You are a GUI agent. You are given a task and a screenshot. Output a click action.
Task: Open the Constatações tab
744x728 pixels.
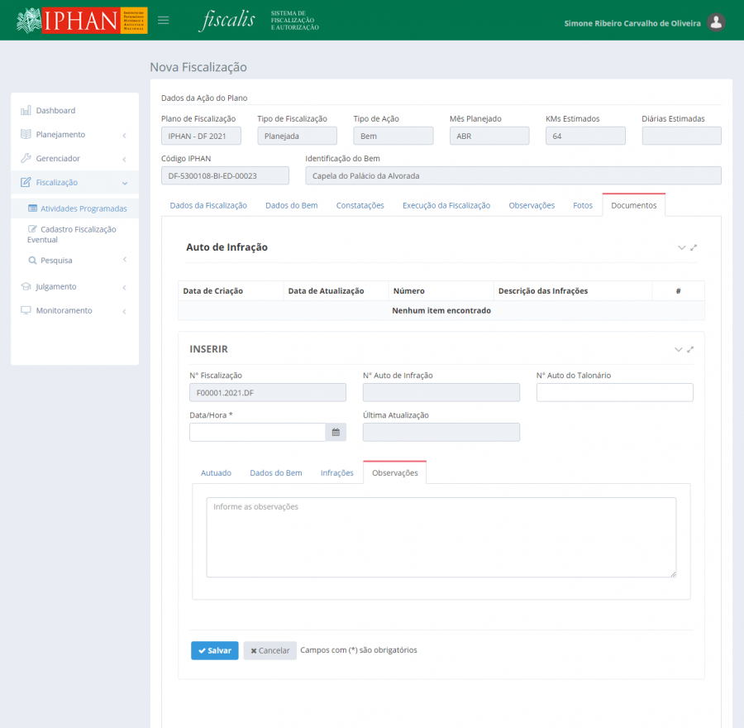click(x=360, y=205)
